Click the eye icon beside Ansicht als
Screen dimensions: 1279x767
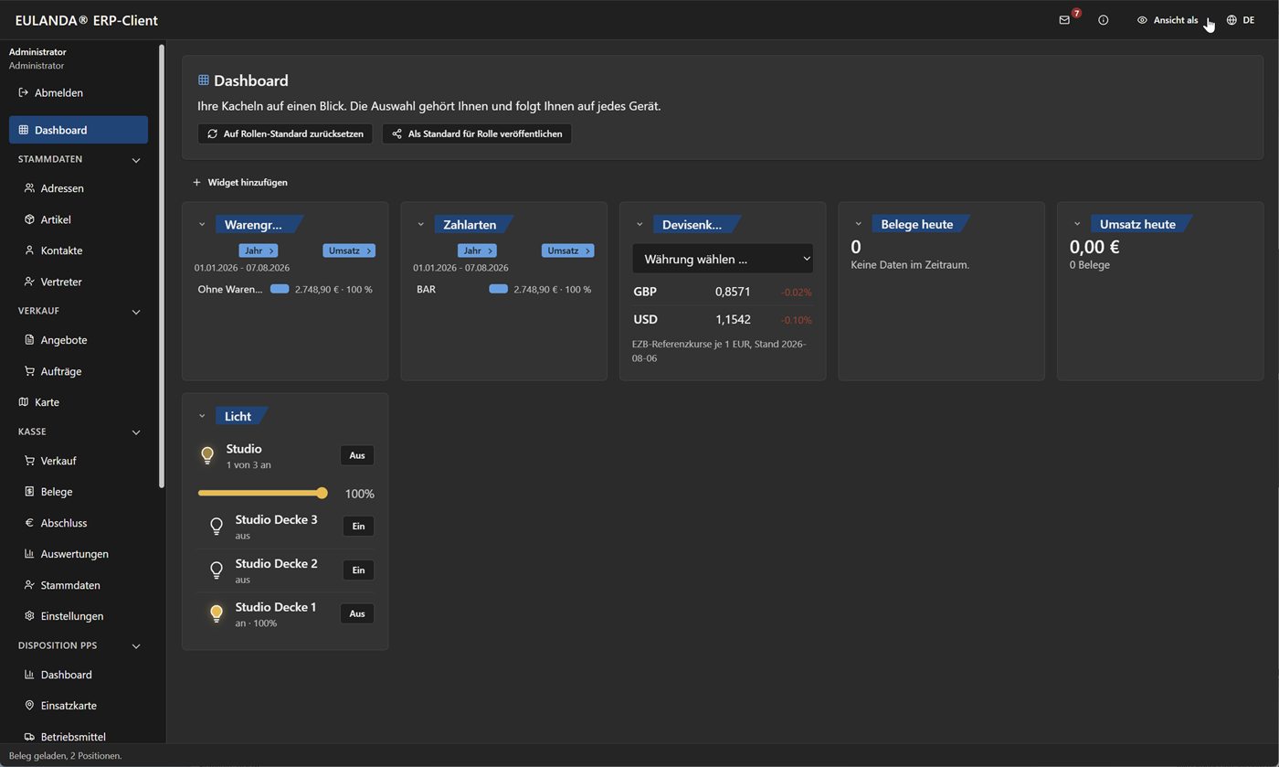1142,20
